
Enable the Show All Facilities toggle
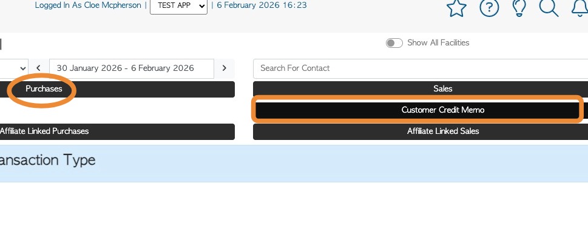[394, 43]
